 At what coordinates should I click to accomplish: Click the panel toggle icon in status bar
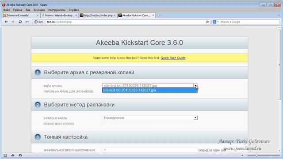coord(5,155)
